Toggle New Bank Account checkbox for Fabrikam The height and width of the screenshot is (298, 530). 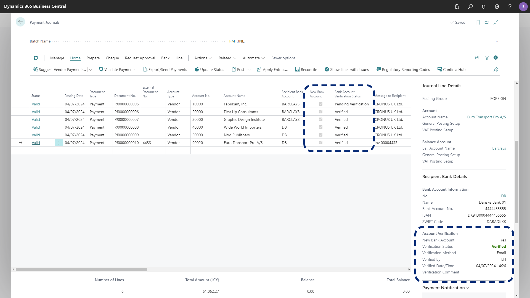point(320,104)
